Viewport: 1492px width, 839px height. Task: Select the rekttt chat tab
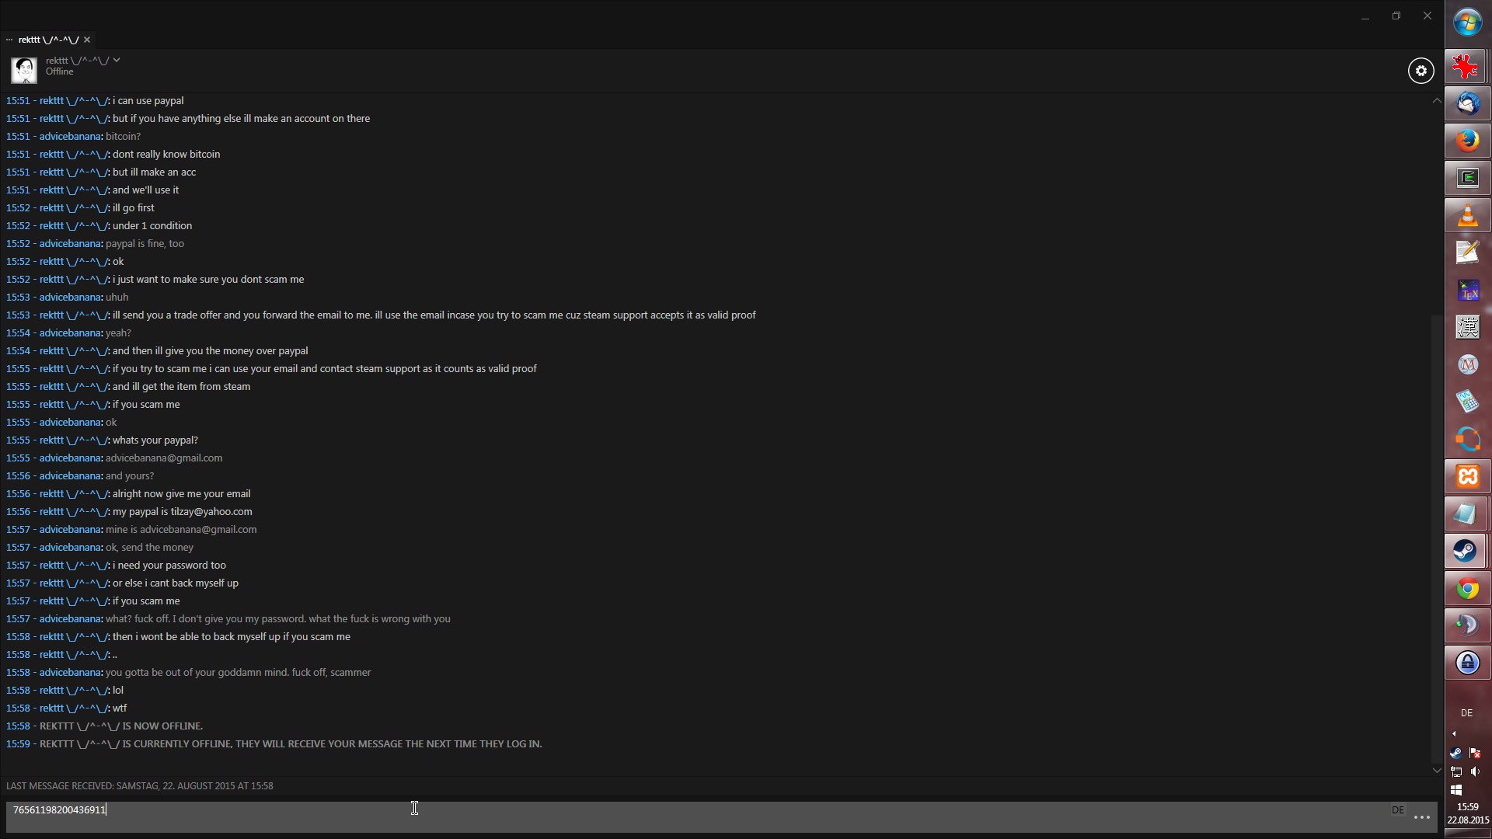48,40
